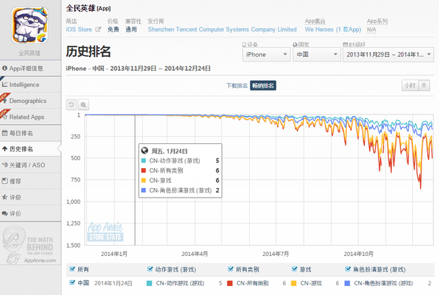Click the icon beside 推荐

point(5,181)
